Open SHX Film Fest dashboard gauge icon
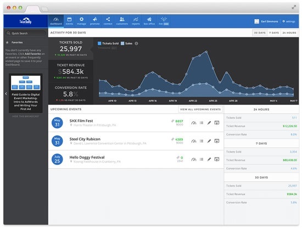Viewport: 302px width, 229px height. 194,123
